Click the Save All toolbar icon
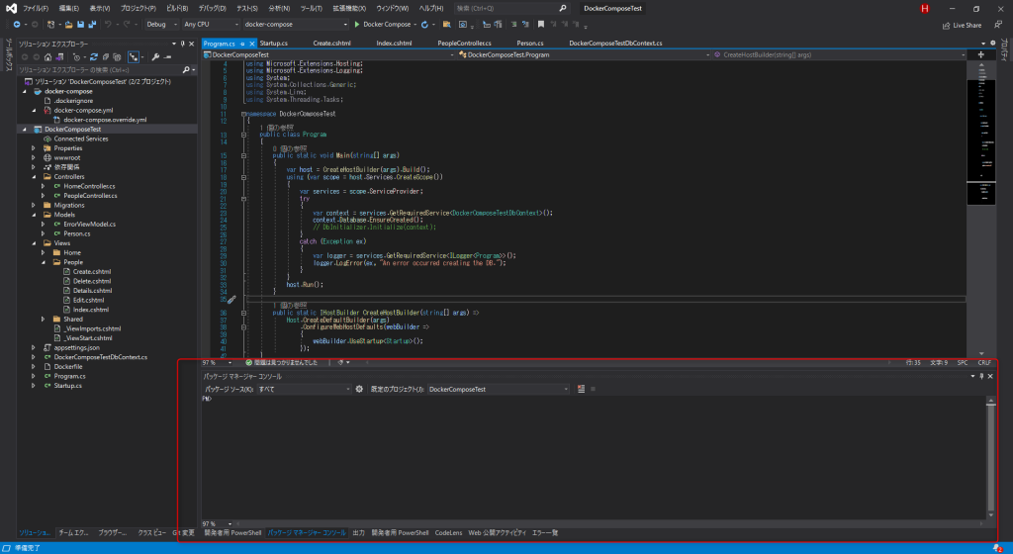1013x554 pixels. click(x=92, y=25)
